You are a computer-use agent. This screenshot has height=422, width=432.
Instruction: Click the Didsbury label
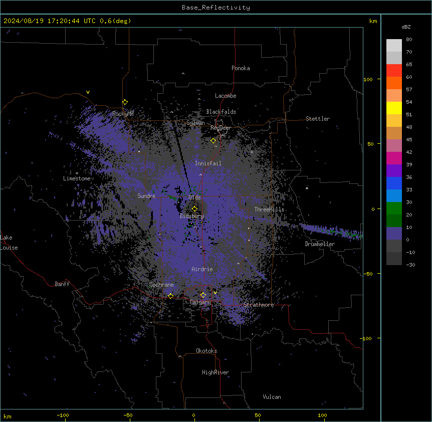click(x=192, y=216)
